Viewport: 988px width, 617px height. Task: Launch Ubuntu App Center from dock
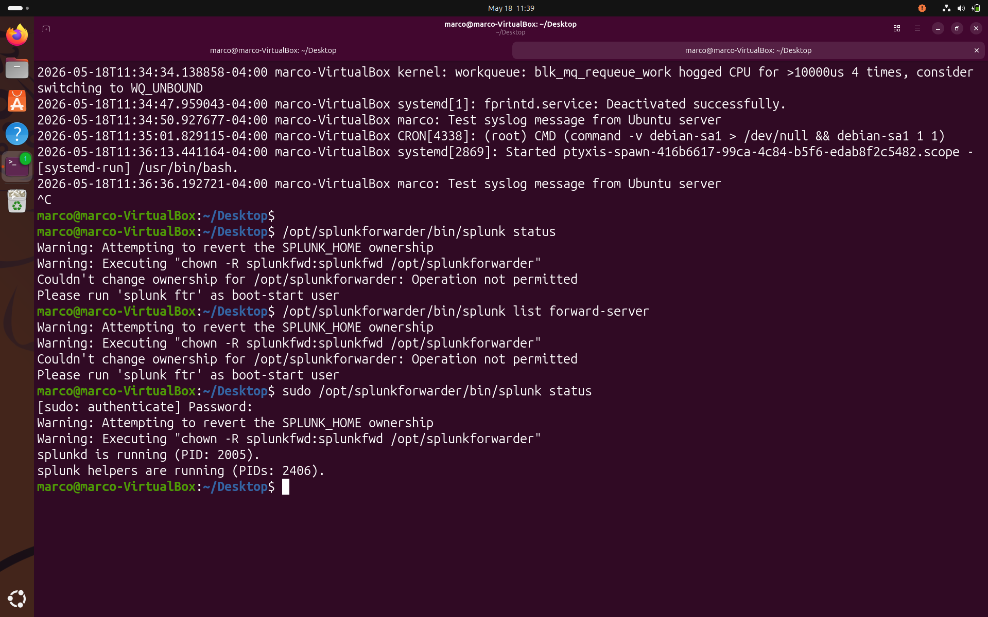17,101
